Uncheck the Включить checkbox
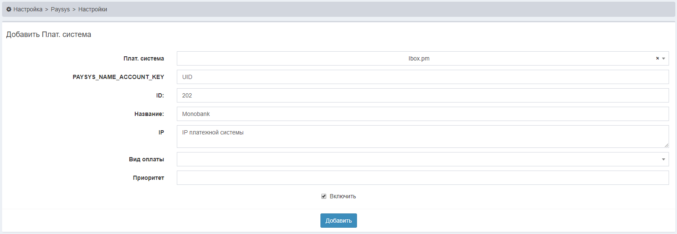 [x=324, y=196]
